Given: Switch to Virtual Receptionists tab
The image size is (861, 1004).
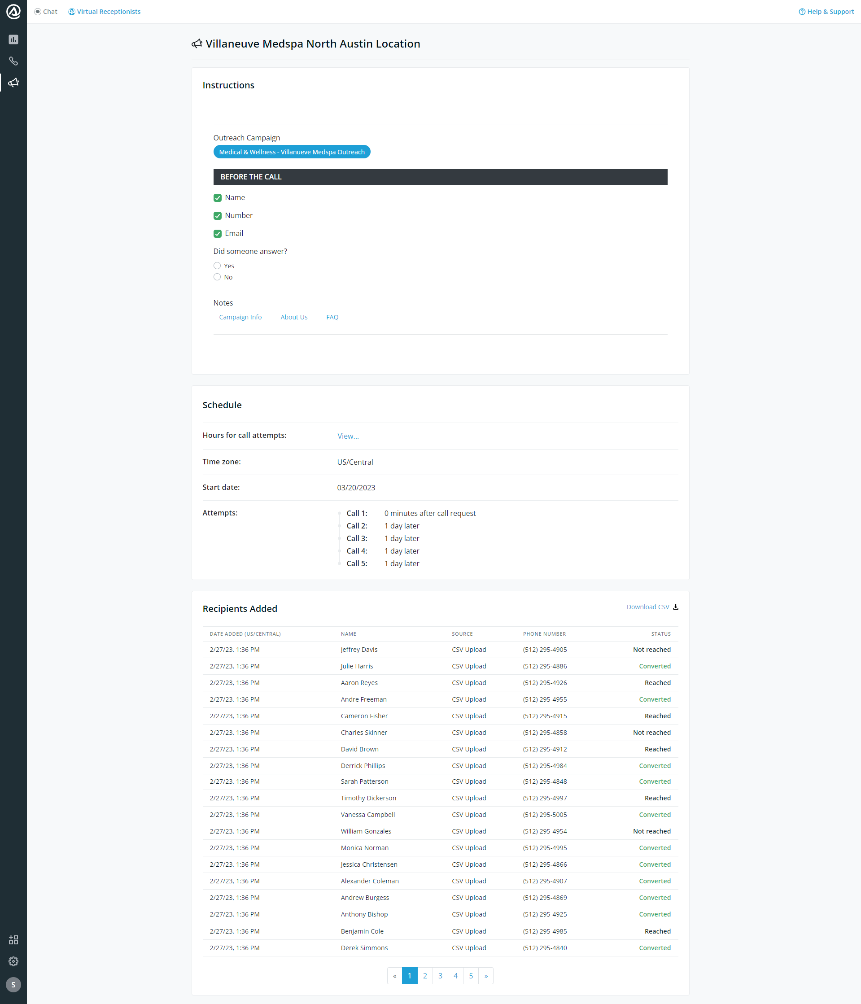Looking at the screenshot, I should point(104,12).
